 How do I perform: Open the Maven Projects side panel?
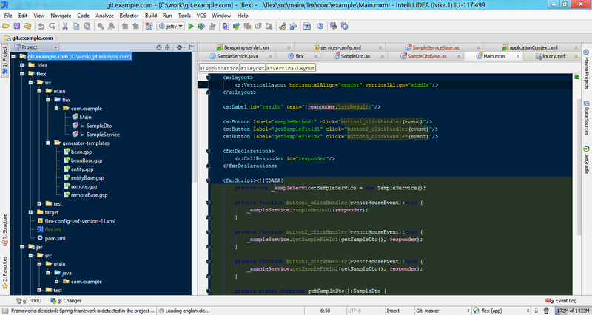pos(586,70)
